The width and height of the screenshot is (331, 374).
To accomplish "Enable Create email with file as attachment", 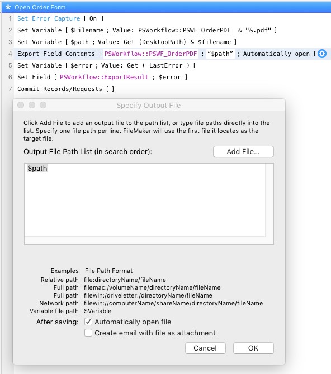I will [88, 333].
